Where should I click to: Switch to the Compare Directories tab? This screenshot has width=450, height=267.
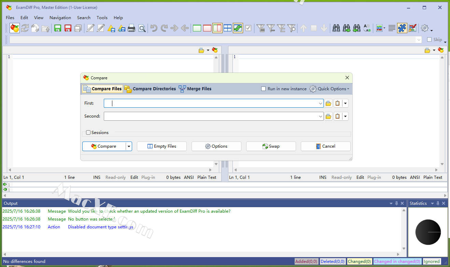pos(150,89)
